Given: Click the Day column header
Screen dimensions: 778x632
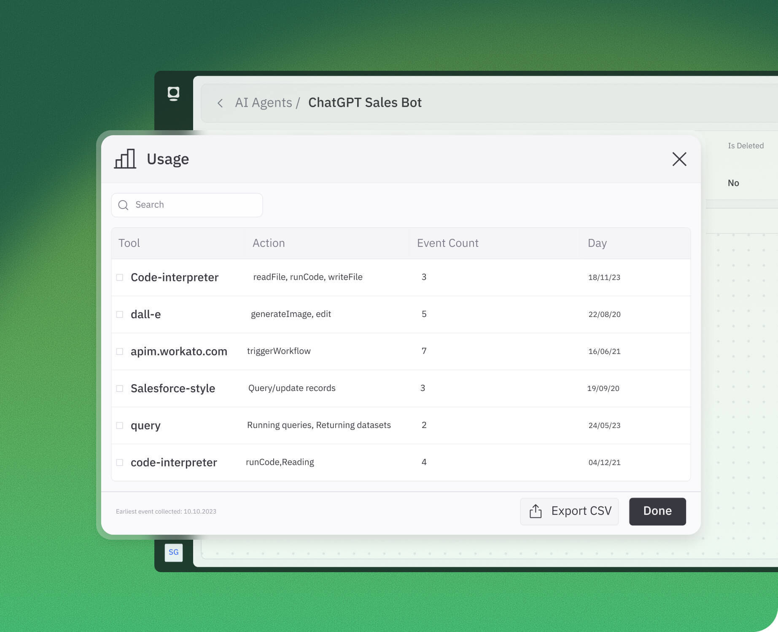Looking at the screenshot, I should [x=597, y=244].
